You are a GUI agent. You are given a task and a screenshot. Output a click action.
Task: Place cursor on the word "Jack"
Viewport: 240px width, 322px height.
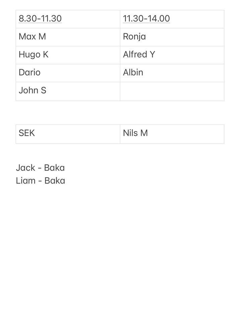click(x=25, y=168)
